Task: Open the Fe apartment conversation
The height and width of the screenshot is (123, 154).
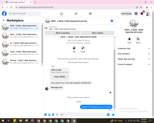Action: pos(21,44)
